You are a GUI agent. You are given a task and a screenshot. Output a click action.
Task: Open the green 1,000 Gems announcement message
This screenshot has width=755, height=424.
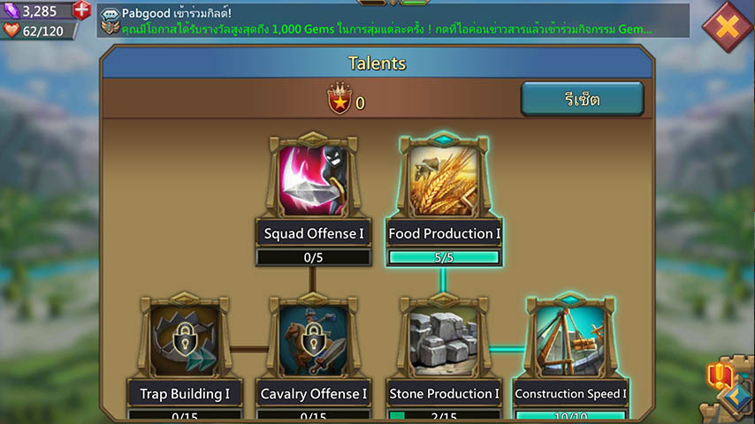coord(386,29)
